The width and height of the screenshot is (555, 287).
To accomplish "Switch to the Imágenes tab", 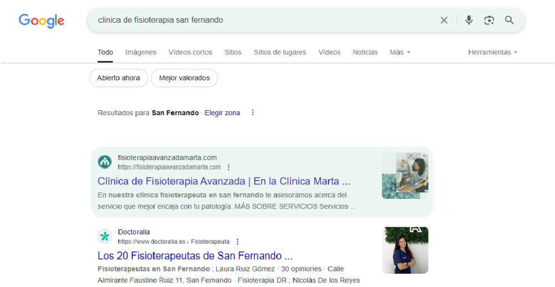I will point(140,52).
